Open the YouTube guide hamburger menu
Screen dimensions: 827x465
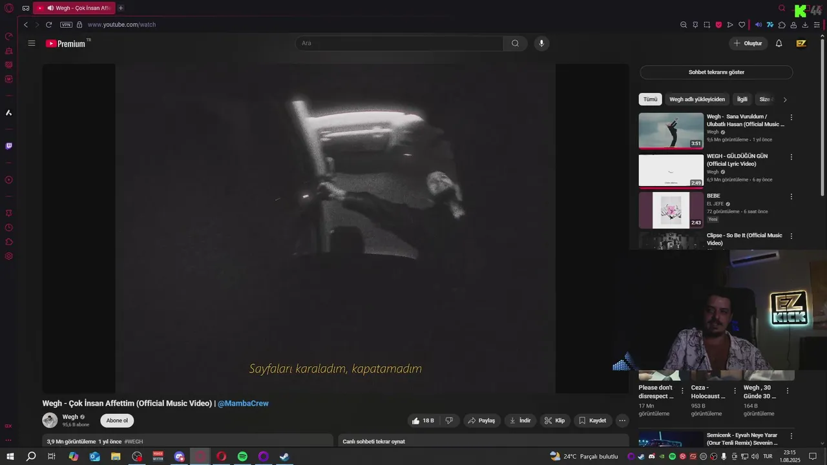click(x=31, y=43)
